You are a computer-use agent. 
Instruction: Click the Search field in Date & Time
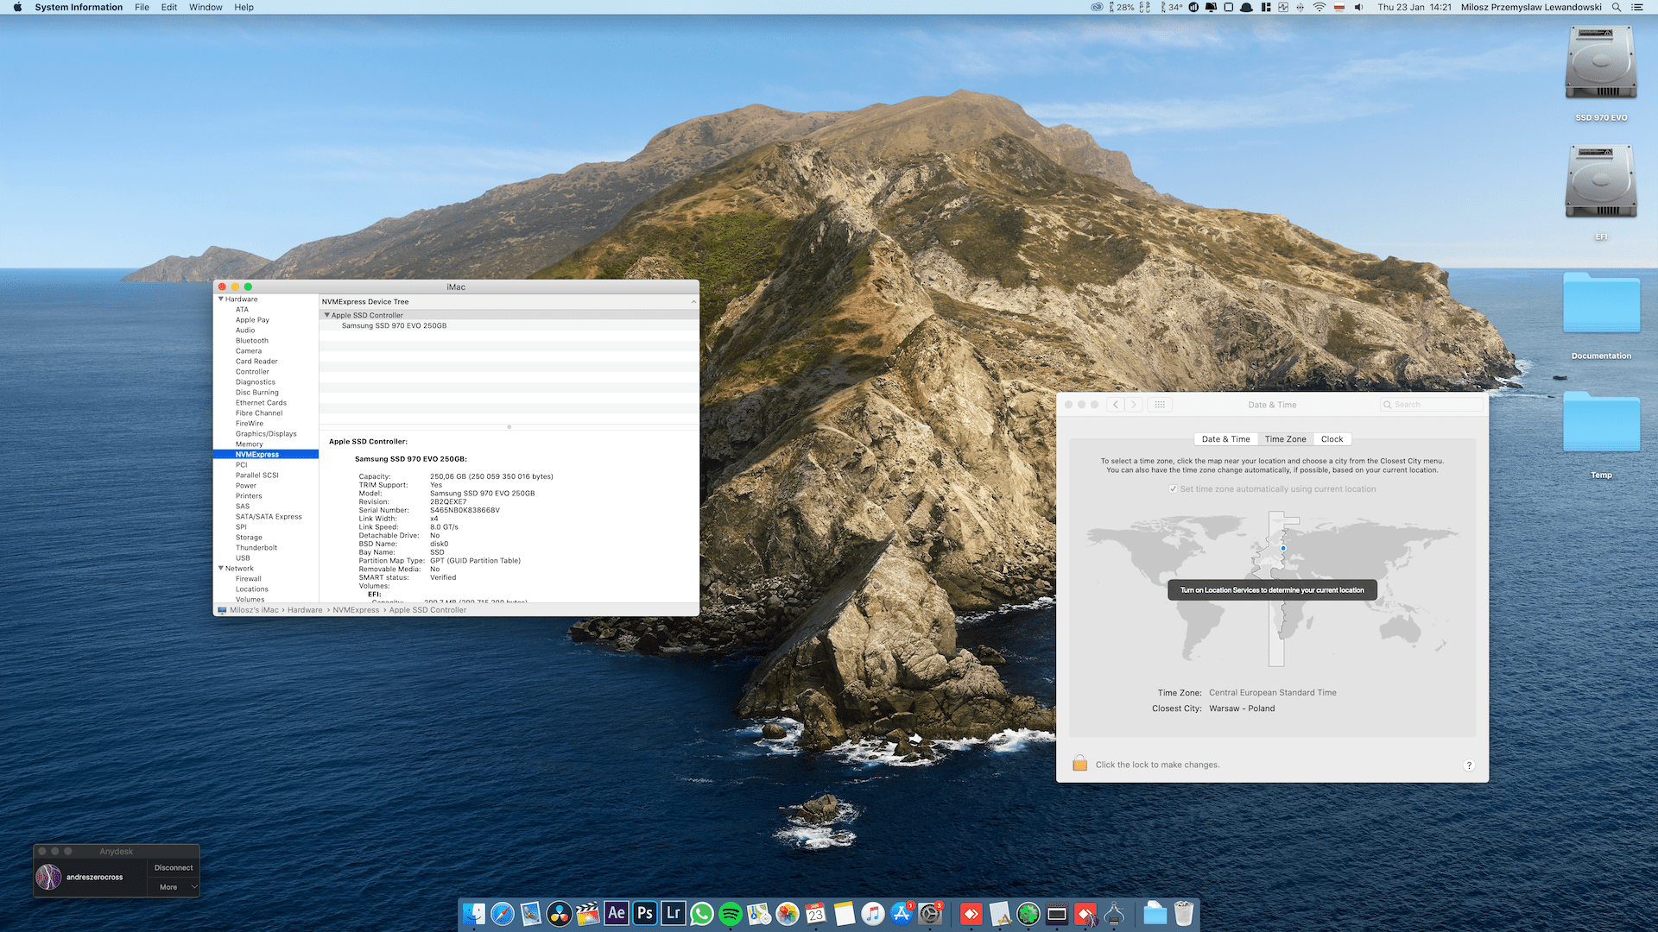point(1432,404)
